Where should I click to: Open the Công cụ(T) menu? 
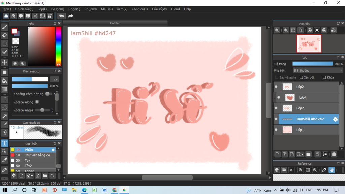point(140,9)
